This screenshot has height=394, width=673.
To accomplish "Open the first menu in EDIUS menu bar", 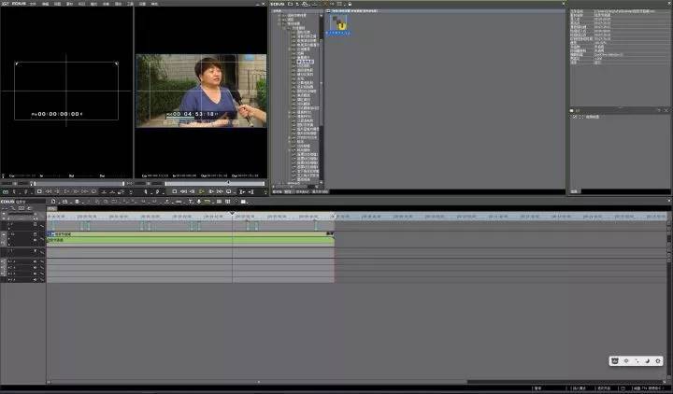I will coord(33,4).
